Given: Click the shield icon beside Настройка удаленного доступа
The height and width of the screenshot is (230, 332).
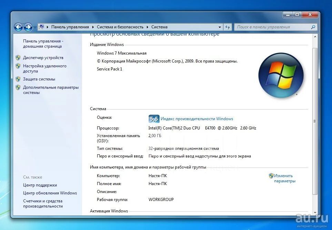Looking at the screenshot, I should [x=18, y=66].
